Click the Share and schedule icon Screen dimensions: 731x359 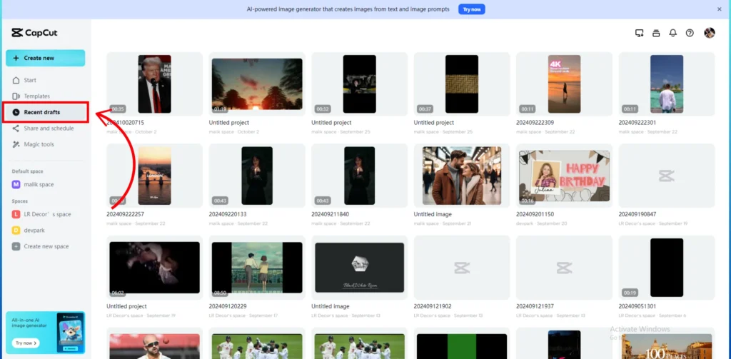16,128
